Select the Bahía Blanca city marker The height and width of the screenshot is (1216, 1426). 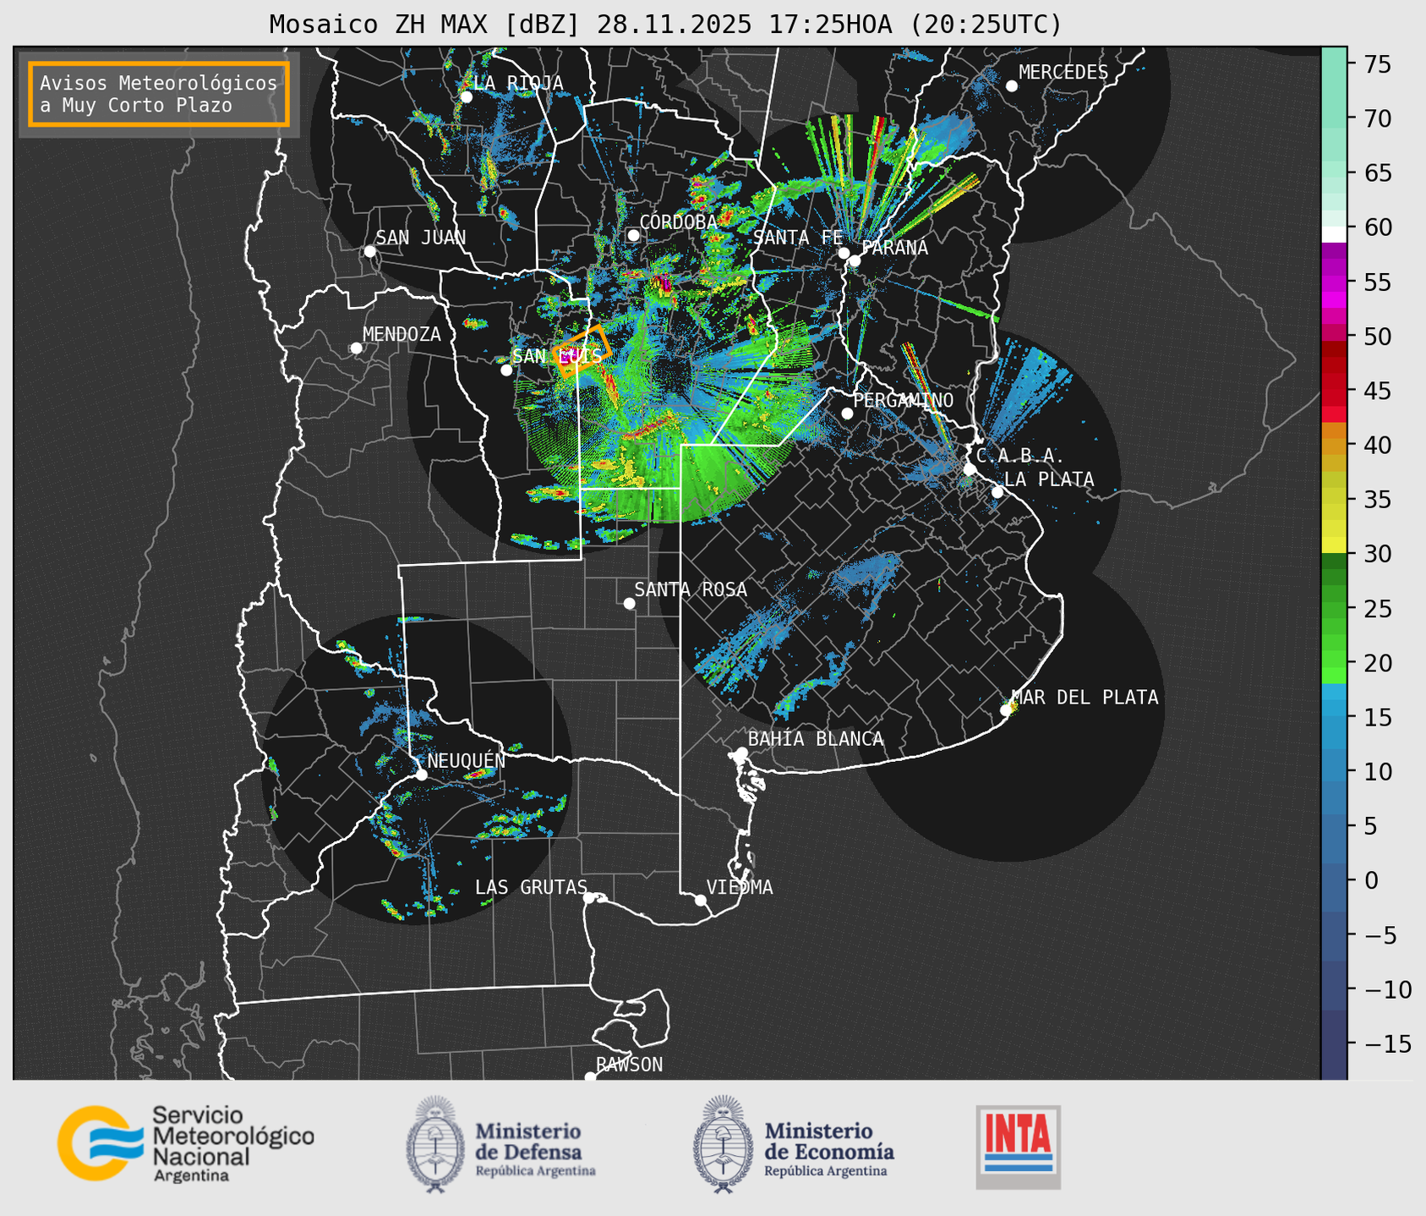click(741, 753)
